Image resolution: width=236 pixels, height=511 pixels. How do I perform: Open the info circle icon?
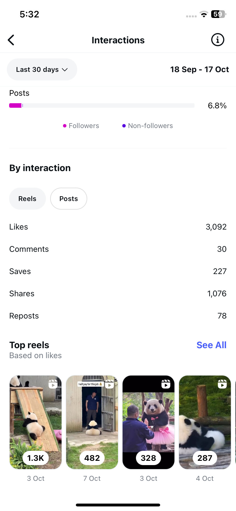click(x=217, y=40)
